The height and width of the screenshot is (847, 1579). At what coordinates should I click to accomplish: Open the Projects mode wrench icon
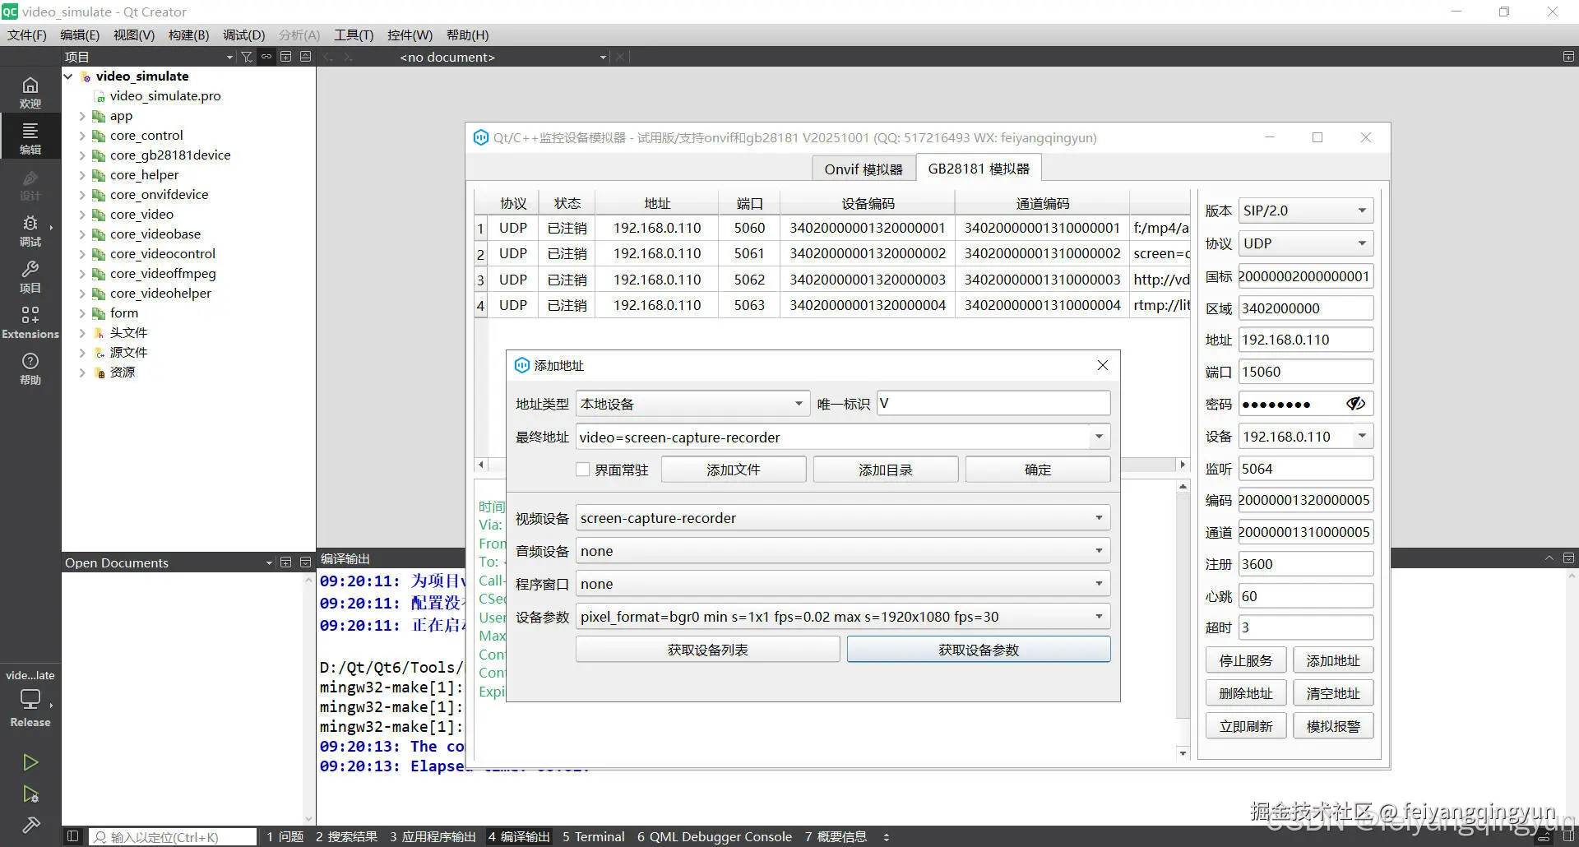(30, 275)
